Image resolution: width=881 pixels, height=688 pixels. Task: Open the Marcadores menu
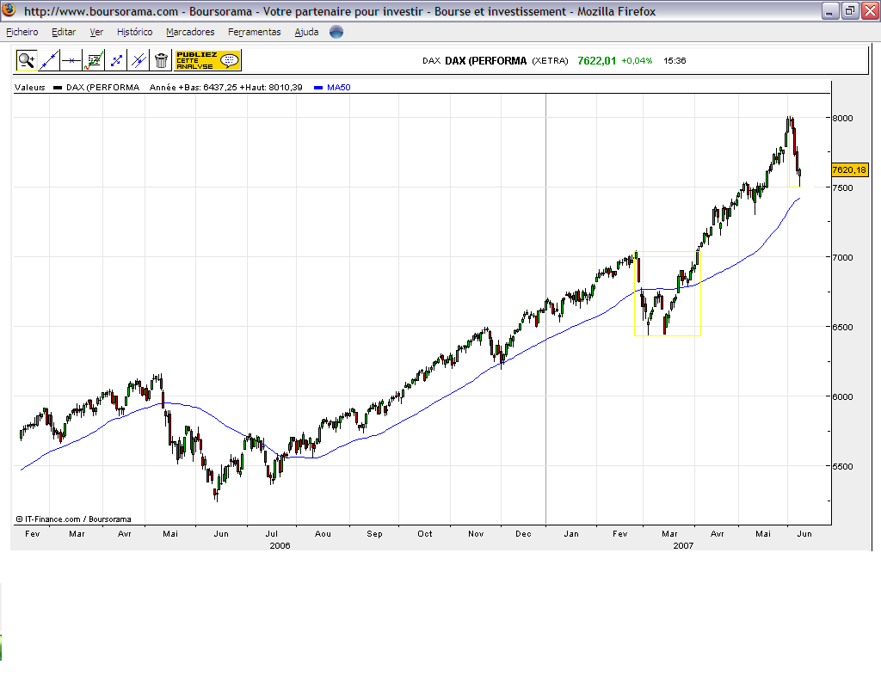tap(190, 32)
